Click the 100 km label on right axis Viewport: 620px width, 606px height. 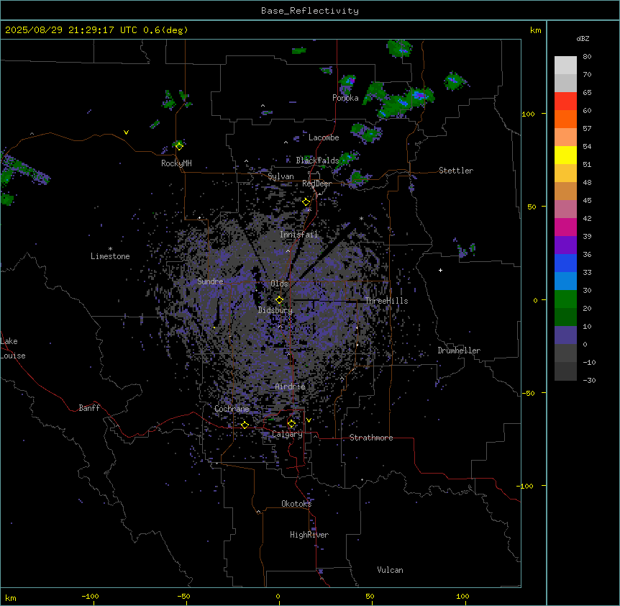pos(528,114)
